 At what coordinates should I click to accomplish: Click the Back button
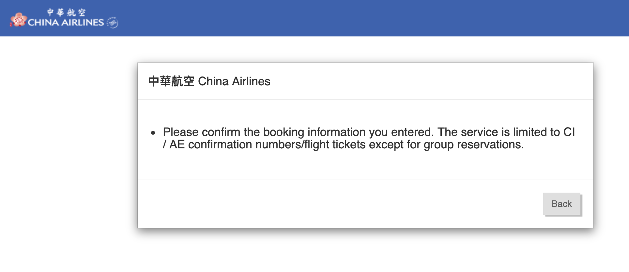[x=561, y=204]
